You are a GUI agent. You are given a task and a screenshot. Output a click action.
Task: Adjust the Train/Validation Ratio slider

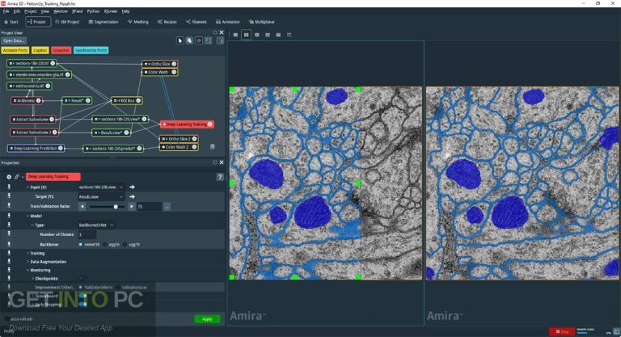pyautogui.click(x=116, y=206)
